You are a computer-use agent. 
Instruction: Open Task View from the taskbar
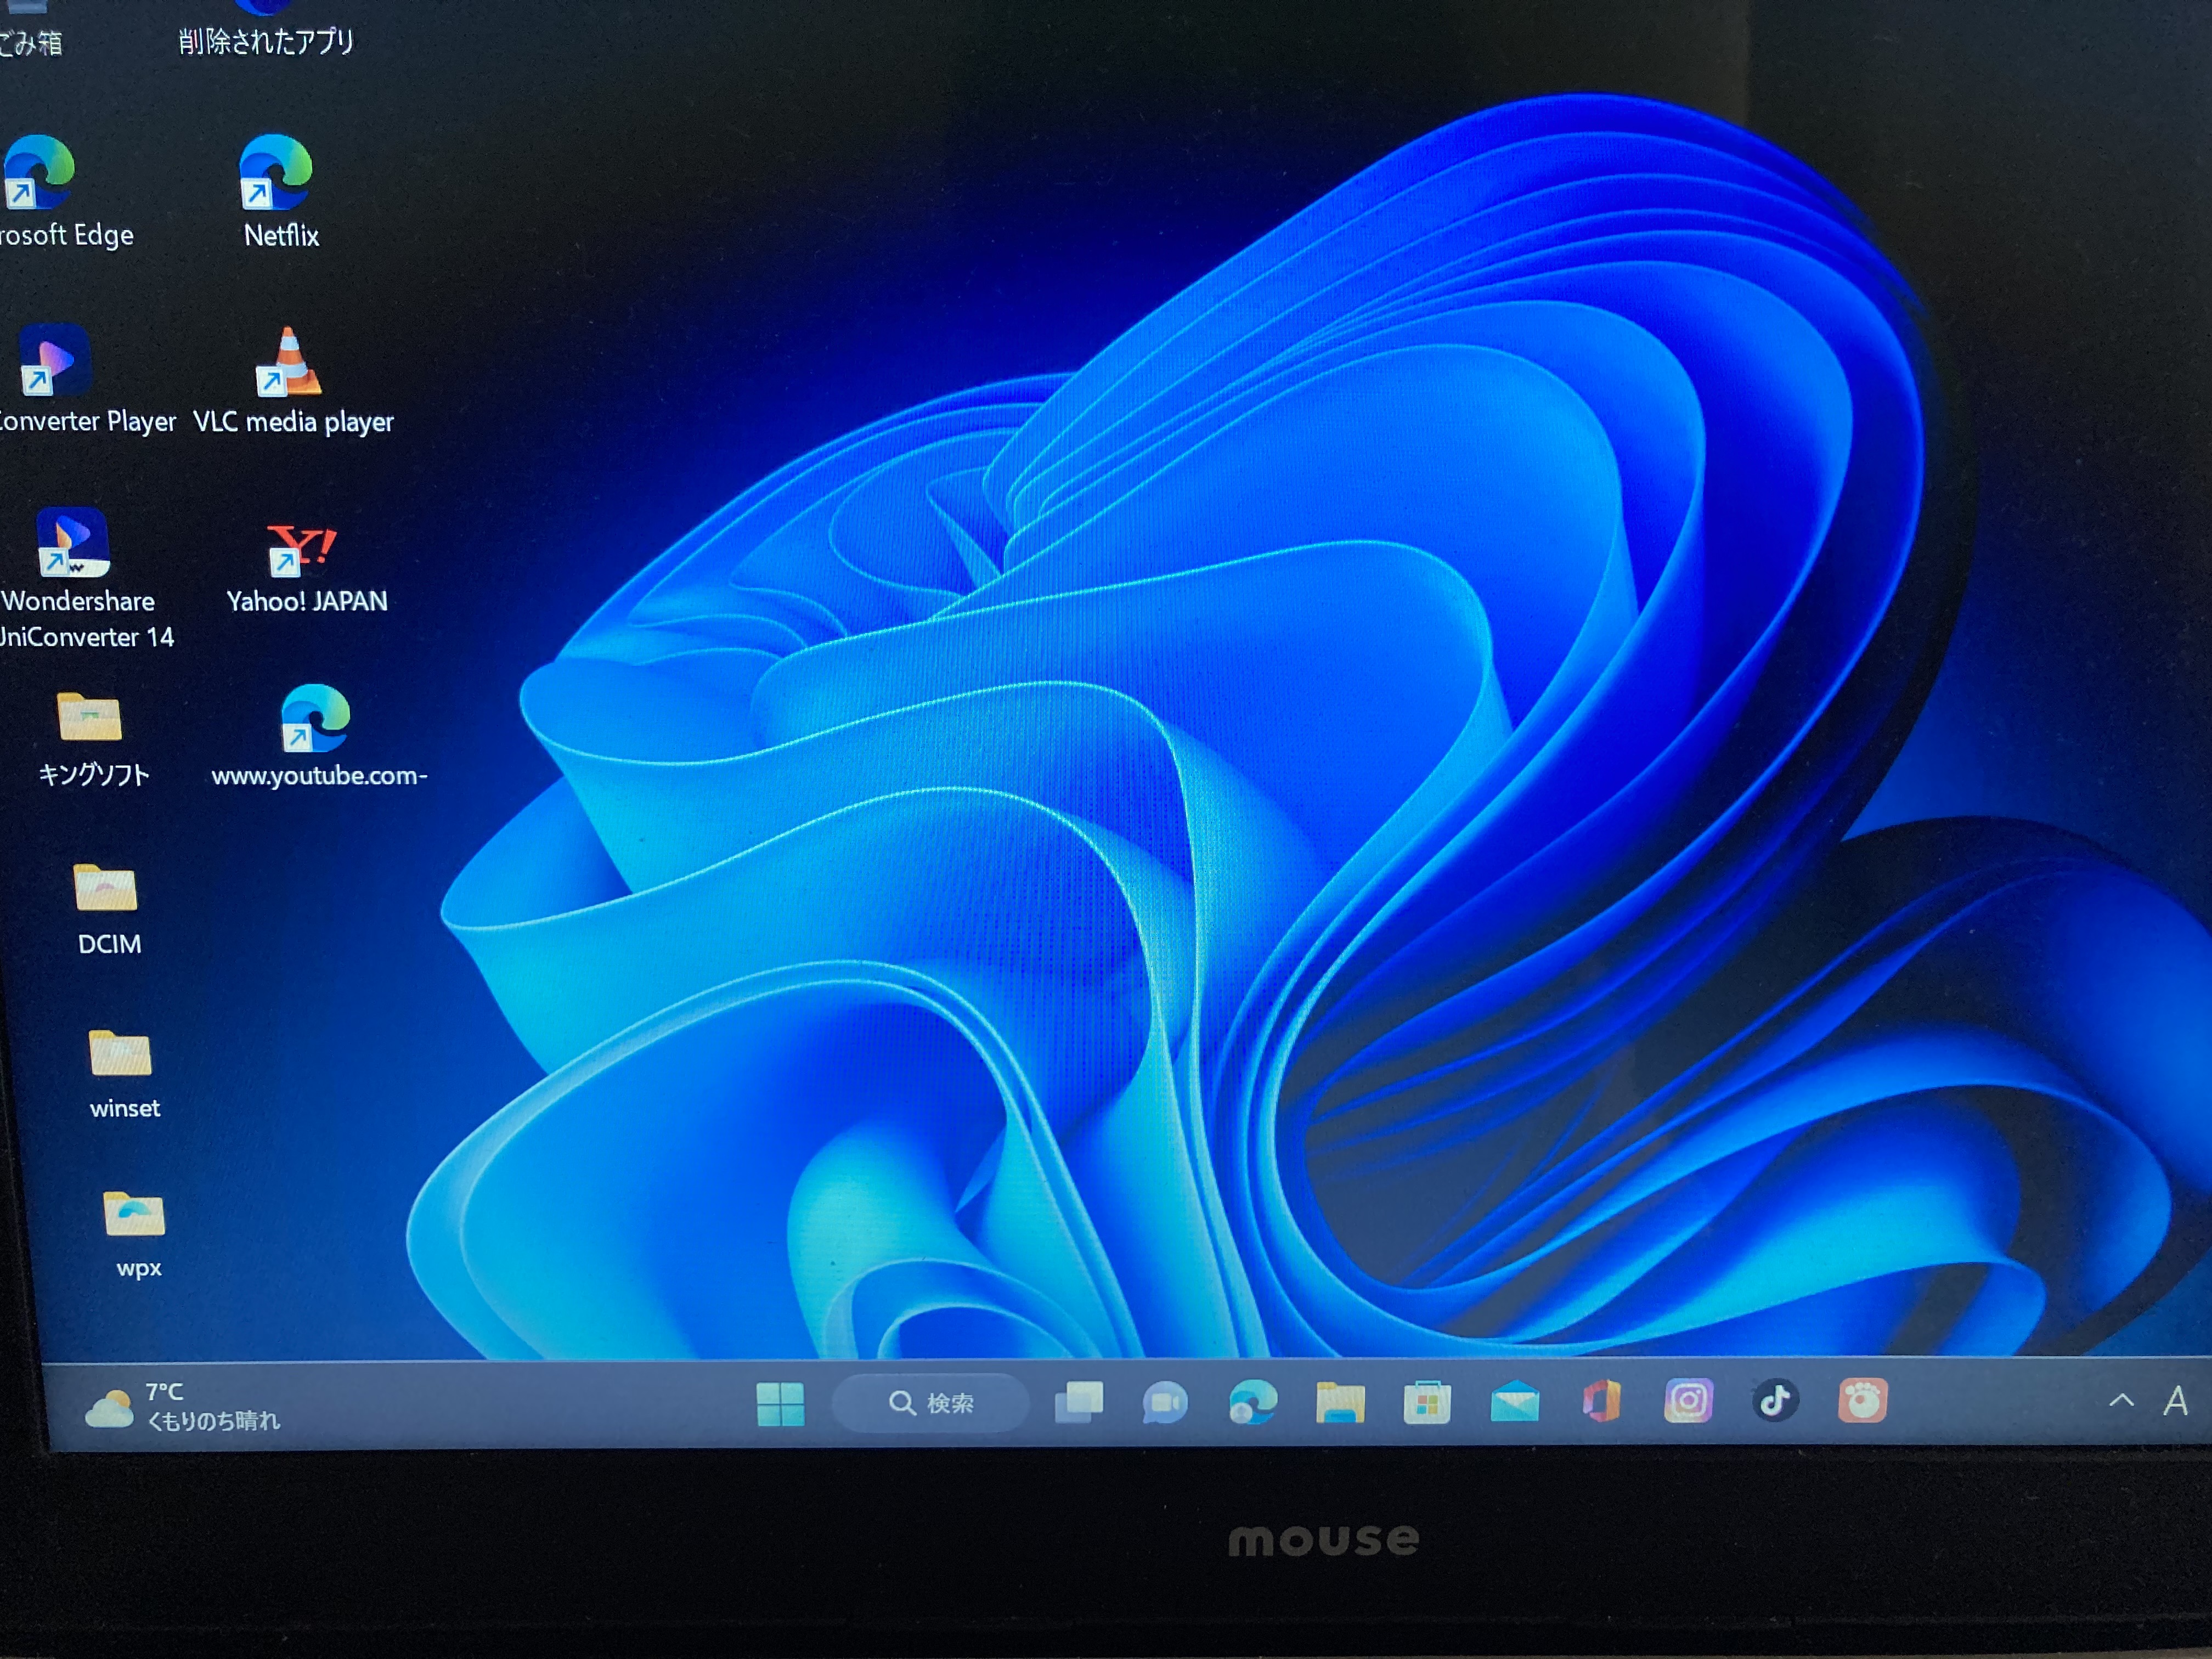click(x=1079, y=1402)
